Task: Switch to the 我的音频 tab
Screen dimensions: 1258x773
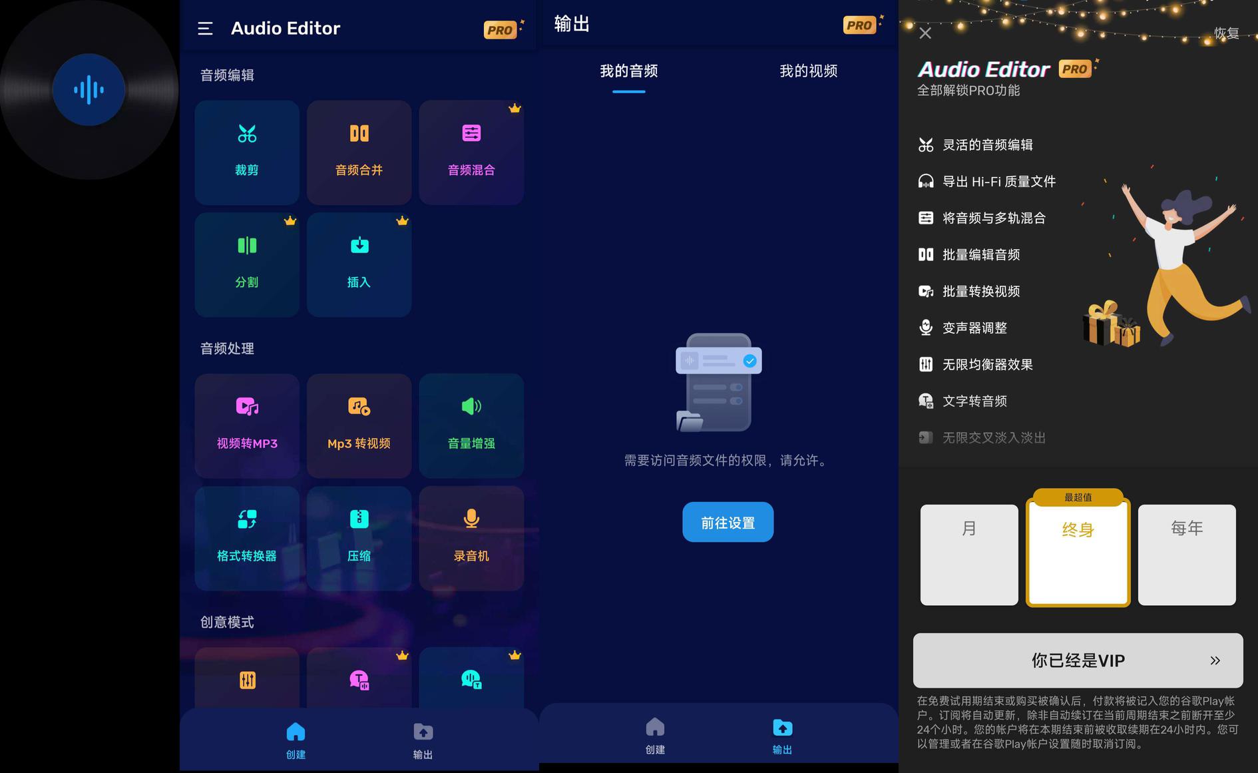Action: (x=628, y=71)
